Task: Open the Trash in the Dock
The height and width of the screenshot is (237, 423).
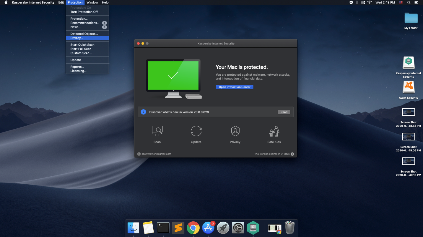Action: 289,228
